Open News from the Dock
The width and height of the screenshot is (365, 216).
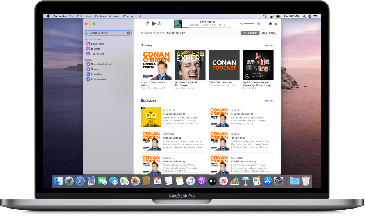224,181
